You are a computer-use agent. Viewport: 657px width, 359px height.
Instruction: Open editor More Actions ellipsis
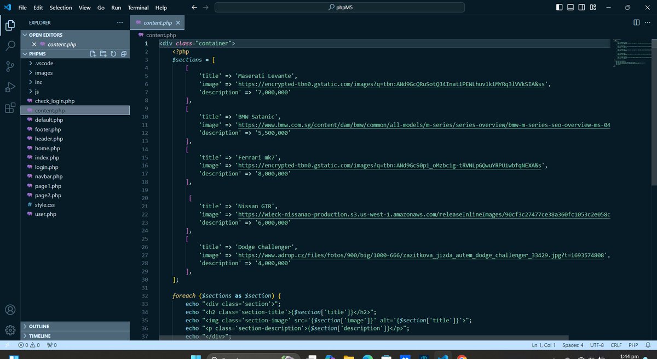pyautogui.click(x=648, y=22)
